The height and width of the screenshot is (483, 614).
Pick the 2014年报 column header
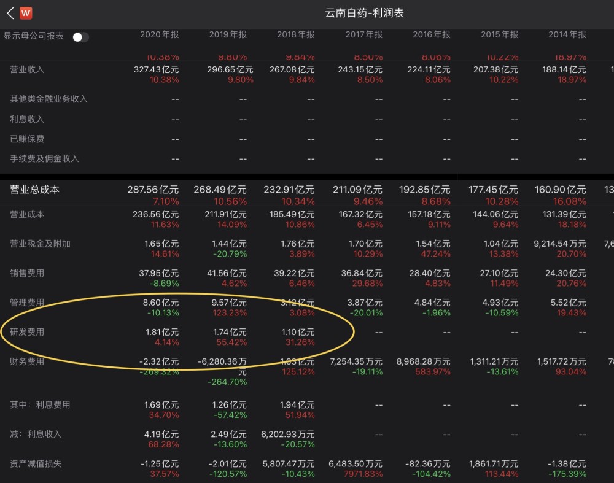coord(567,35)
